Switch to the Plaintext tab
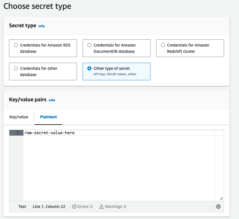 point(48,117)
